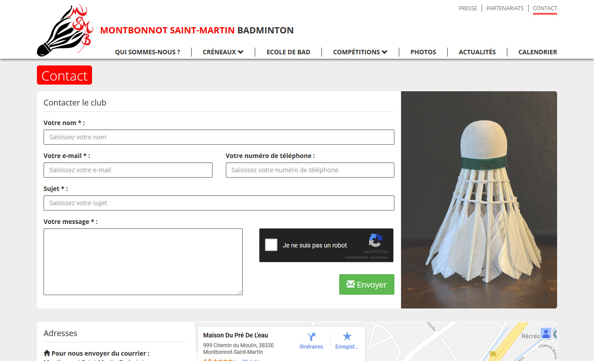This screenshot has height=361, width=594.
Task: Click into the Sujet input field
Action: (219, 203)
